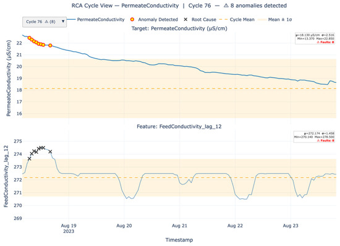Toggle PermeateConductivity legend trace visibility
340x246 pixels.
click(96, 20)
